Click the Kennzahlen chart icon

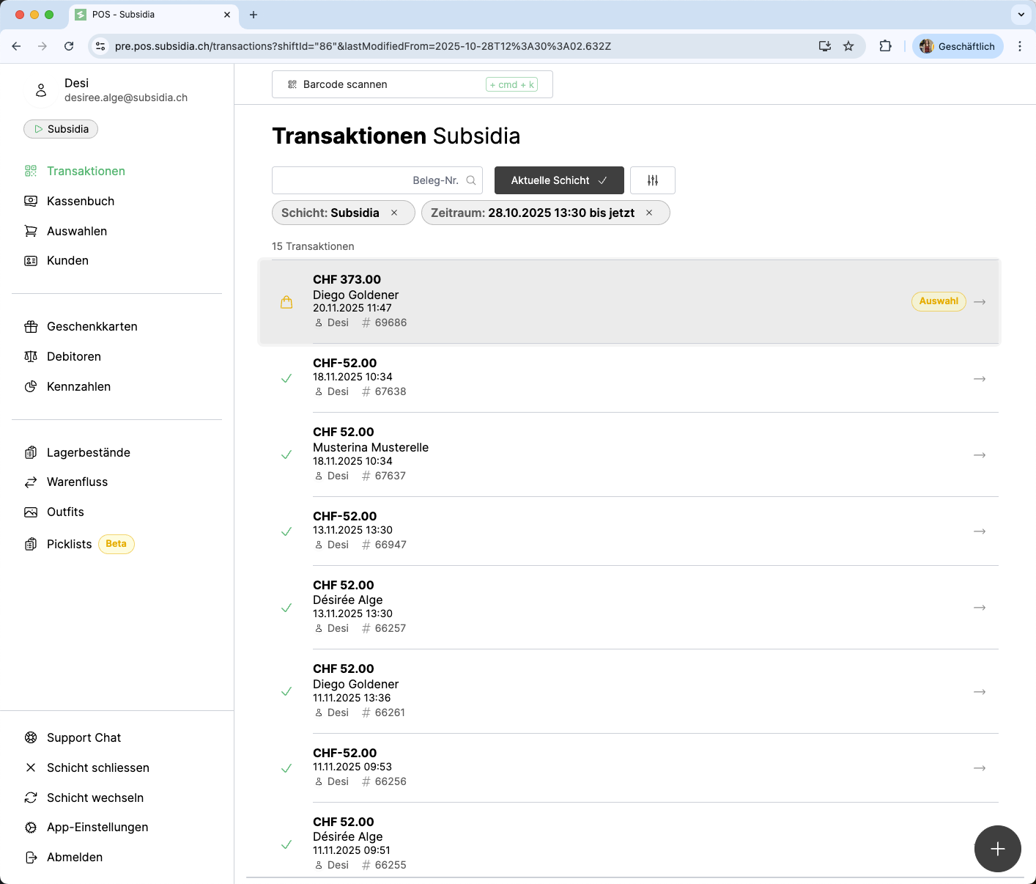31,386
